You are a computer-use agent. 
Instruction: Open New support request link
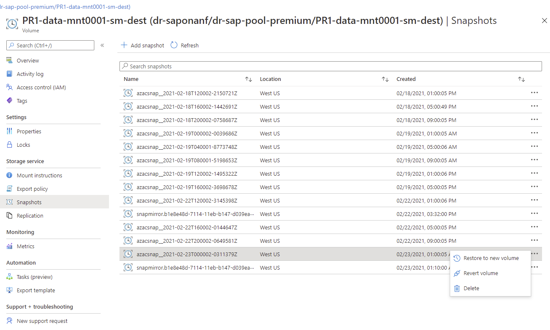tap(42, 321)
